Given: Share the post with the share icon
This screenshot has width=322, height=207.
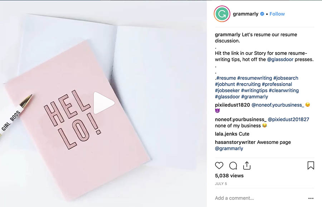Looking at the screenshot, I should point(247,166).
